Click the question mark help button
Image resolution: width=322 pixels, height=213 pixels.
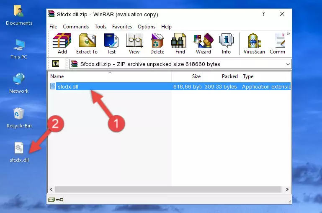(263, 14)
